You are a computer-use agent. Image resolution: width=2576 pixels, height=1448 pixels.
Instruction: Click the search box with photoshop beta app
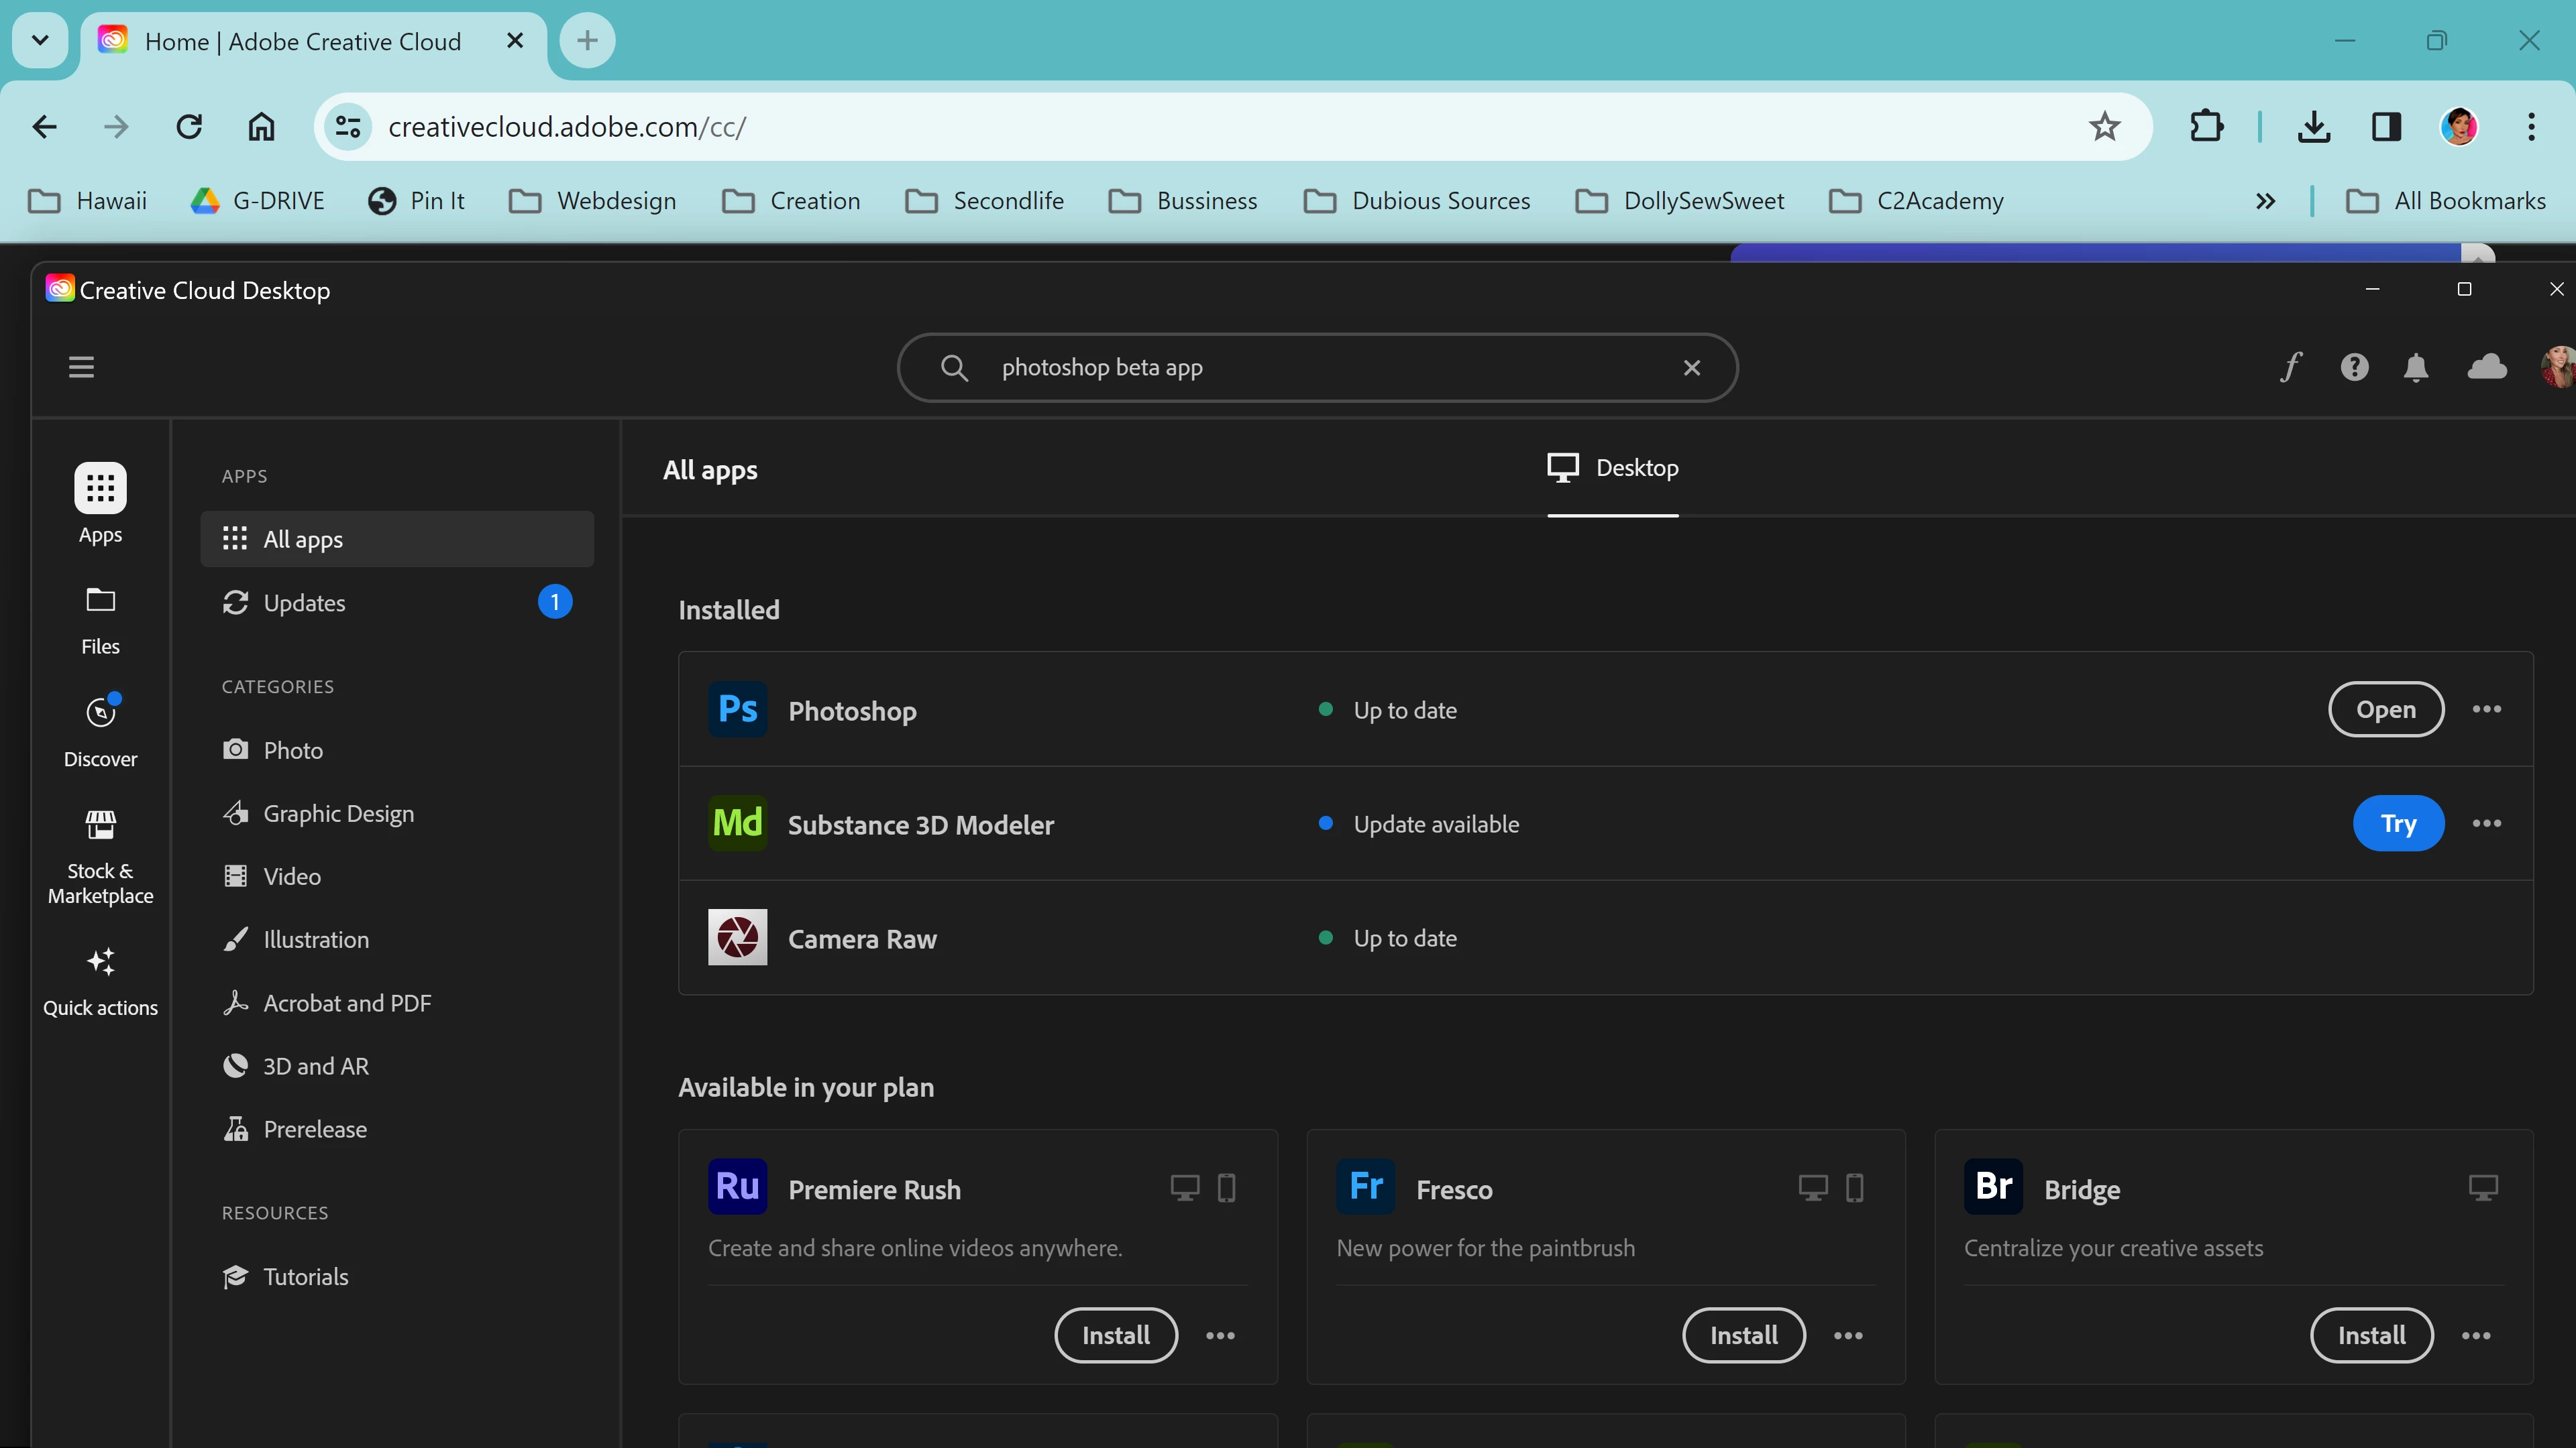pyautogui.click(x=1300, y=368)
